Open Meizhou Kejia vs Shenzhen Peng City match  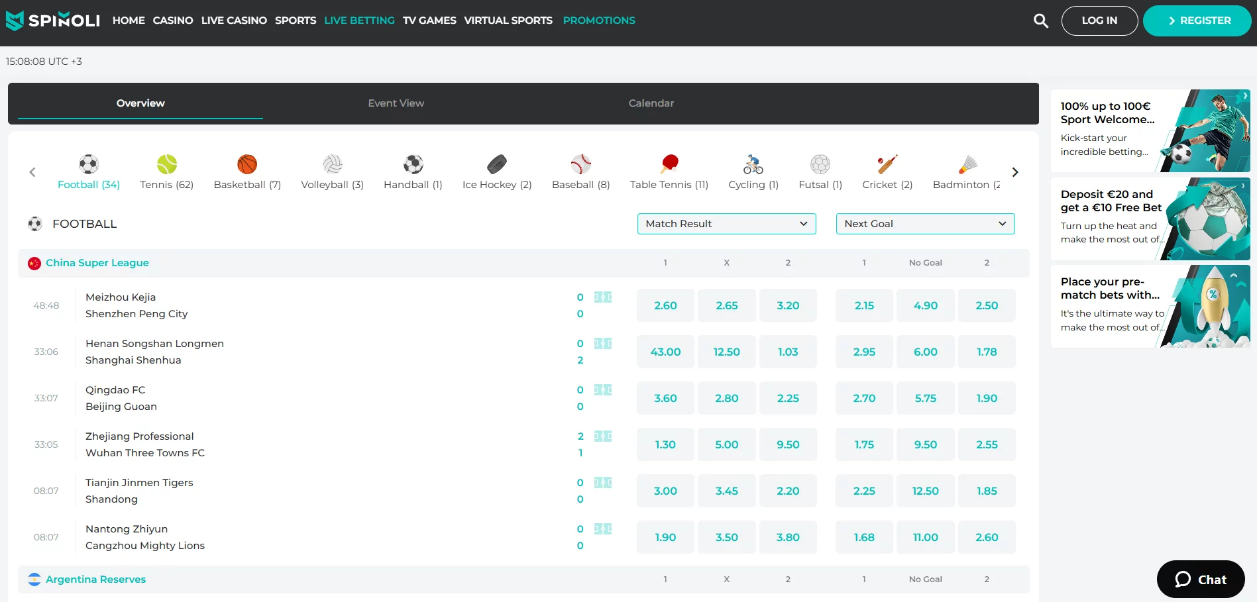[x=137, y=305]
